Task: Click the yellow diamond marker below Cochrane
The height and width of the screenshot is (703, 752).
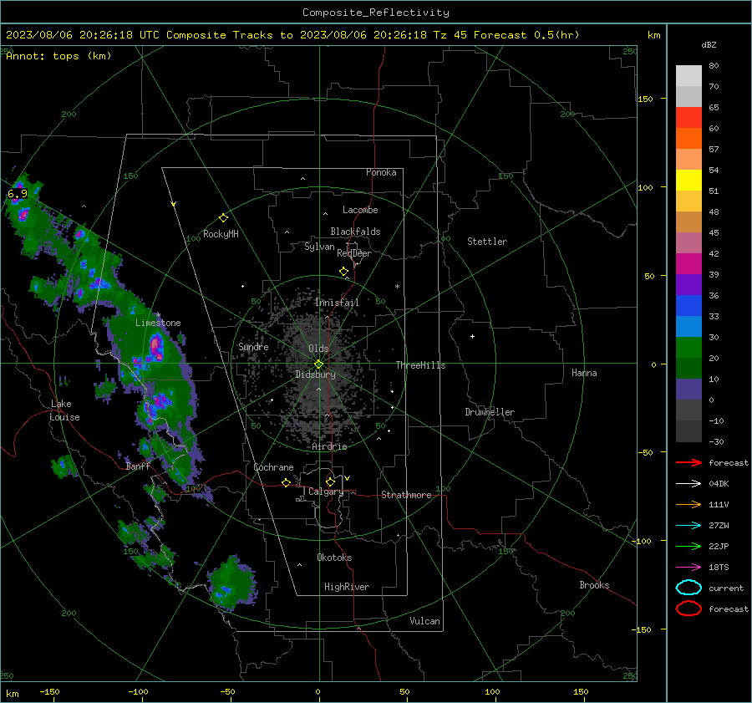Action: click(286, 483)
